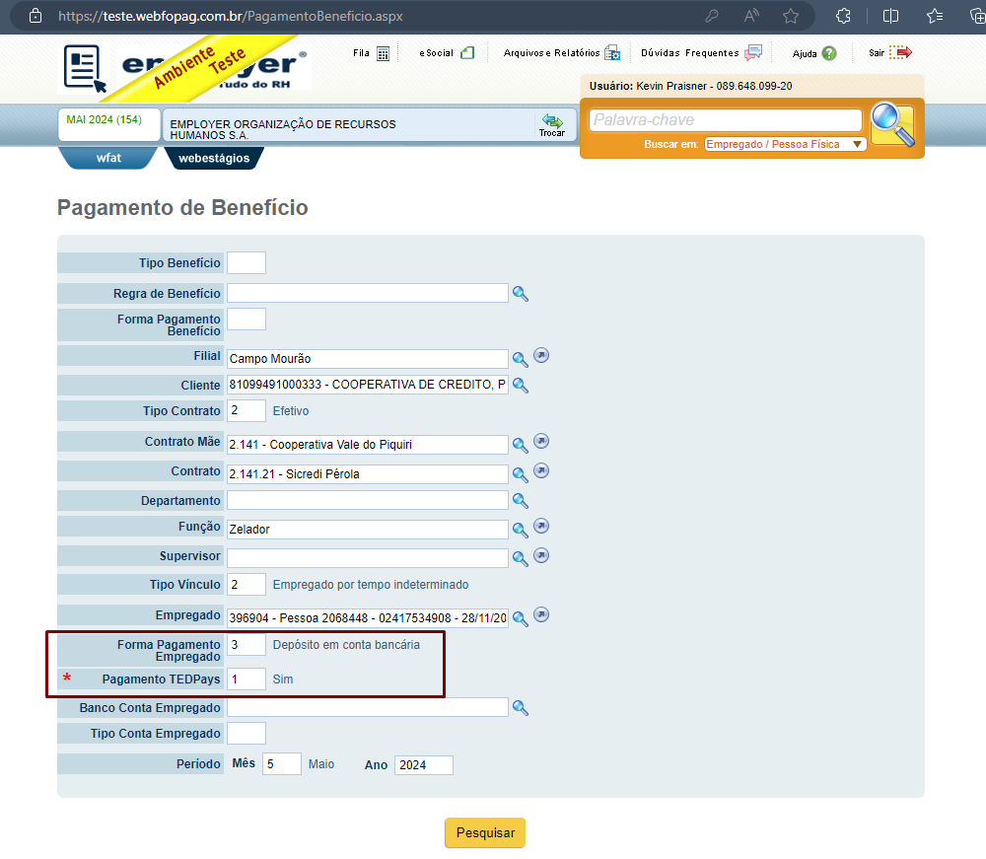Open the Filial detail arrow icon
Viewport: 986px width, 859px height.
pos(541,355)
